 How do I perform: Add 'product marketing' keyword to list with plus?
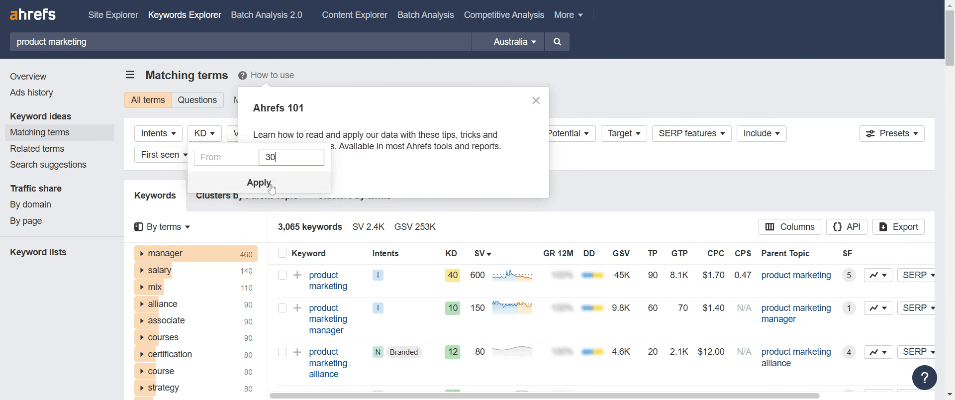point(297,275)
